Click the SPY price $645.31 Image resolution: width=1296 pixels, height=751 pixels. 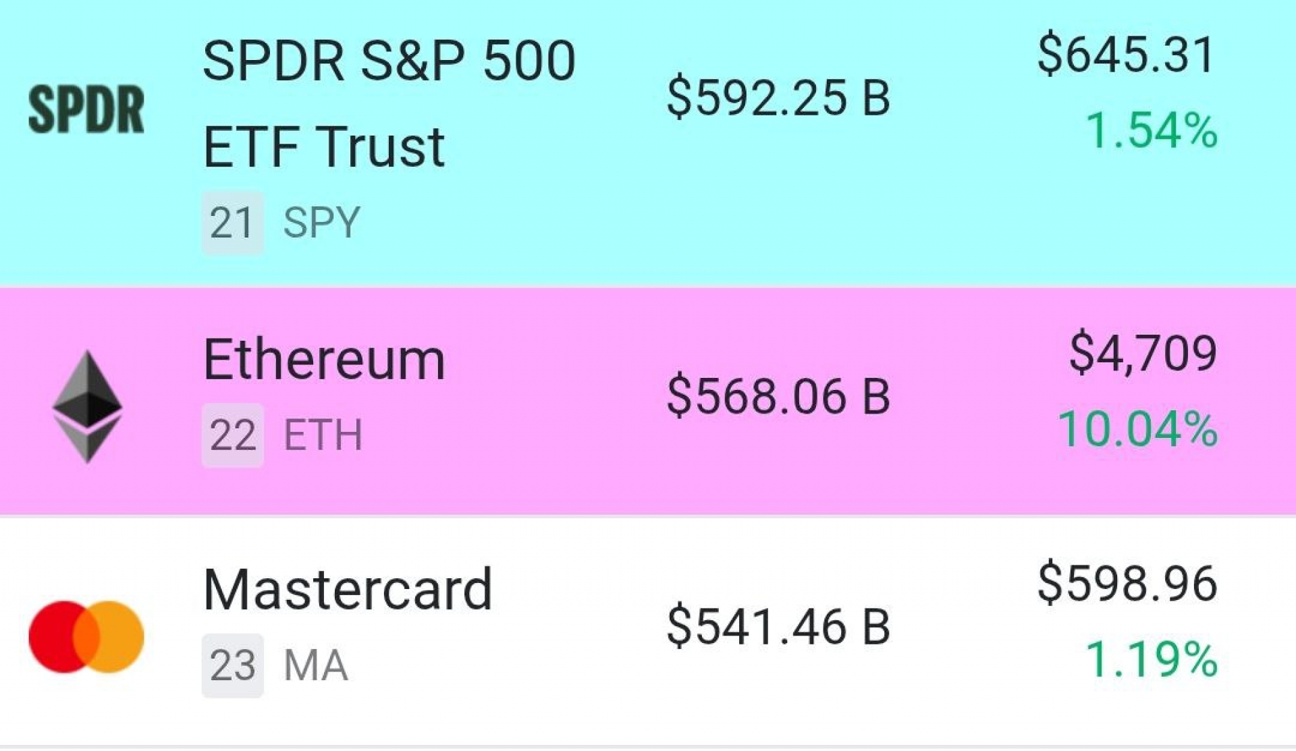tap(1127, 55)
